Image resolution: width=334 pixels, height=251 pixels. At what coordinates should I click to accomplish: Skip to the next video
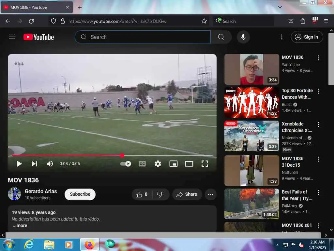point(35,164)
